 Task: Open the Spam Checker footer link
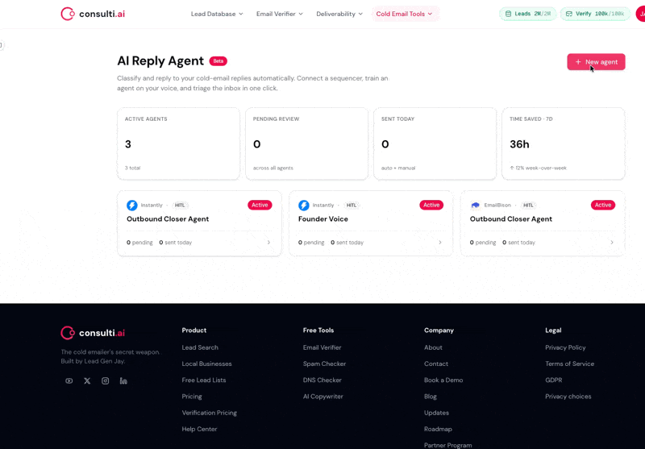[324, 364]
